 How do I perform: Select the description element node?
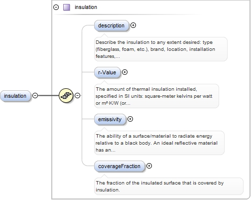112,25
